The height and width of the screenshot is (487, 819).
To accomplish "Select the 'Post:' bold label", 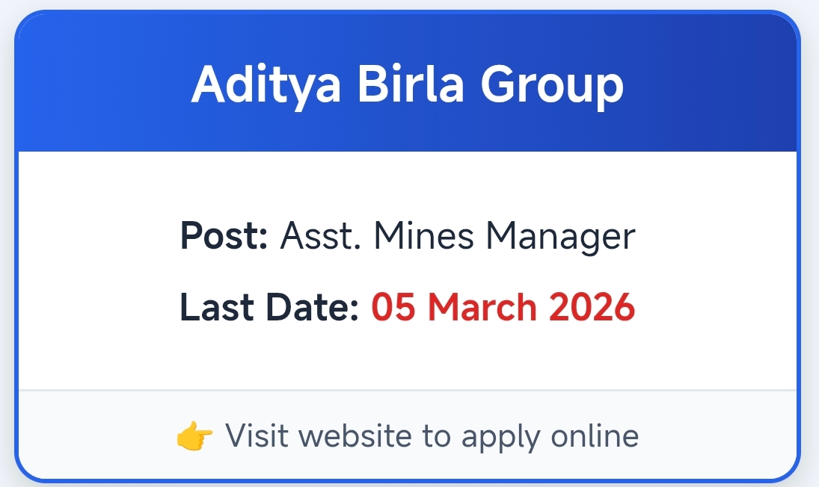I will pyautogui.click(x=224, y=237).
